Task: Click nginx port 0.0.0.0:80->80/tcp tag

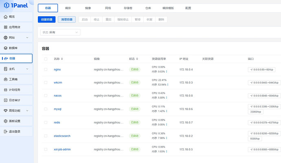Action: [261, 70]
